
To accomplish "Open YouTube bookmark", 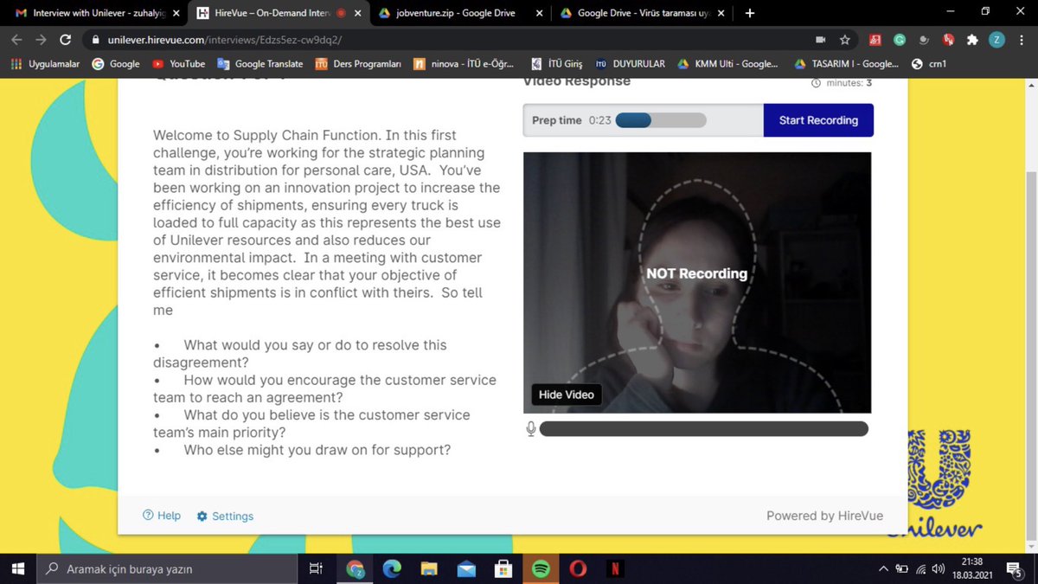I will point(179,63).
